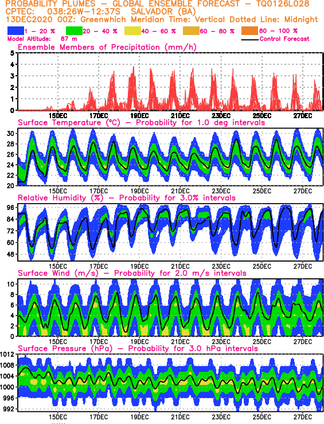Click the Surface Wind chart title

coord(132,273)
